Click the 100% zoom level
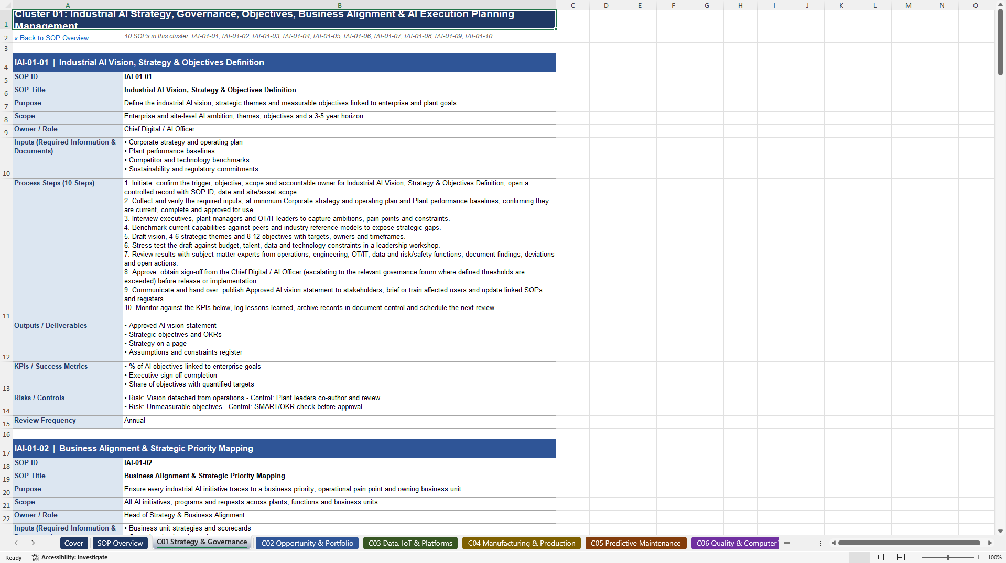This screenshot has width=1006, height=563. tap(994, 557)
